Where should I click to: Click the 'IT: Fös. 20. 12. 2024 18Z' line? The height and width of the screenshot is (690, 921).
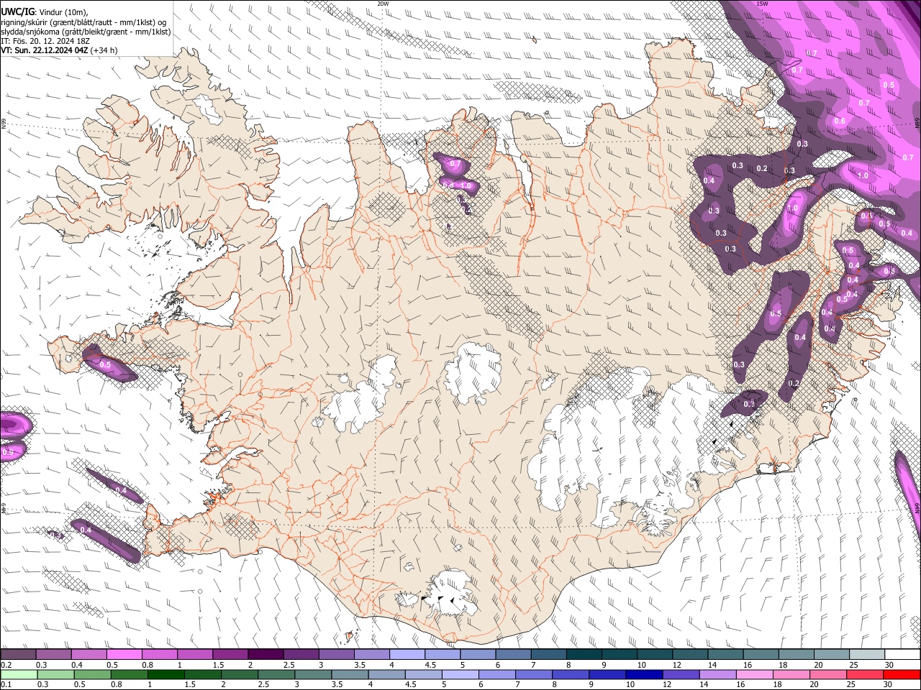(45, 41)
